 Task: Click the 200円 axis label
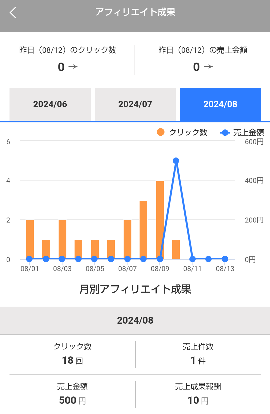tap(254, 220)
